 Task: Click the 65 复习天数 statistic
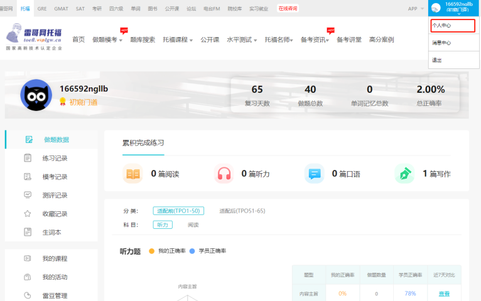click(x=257, y=95)
